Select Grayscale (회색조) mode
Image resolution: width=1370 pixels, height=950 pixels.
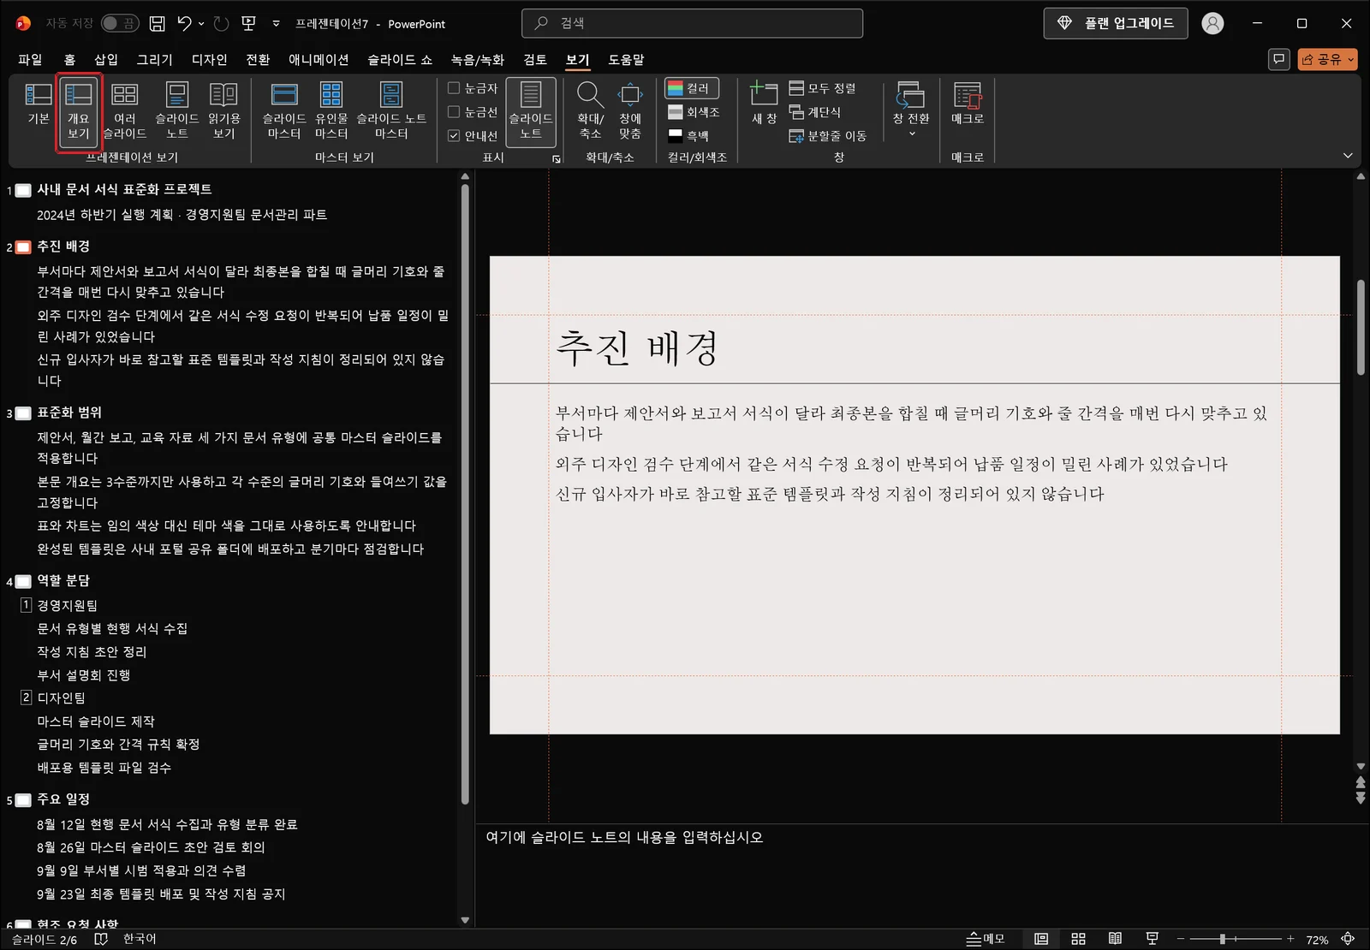click(694, 112)
